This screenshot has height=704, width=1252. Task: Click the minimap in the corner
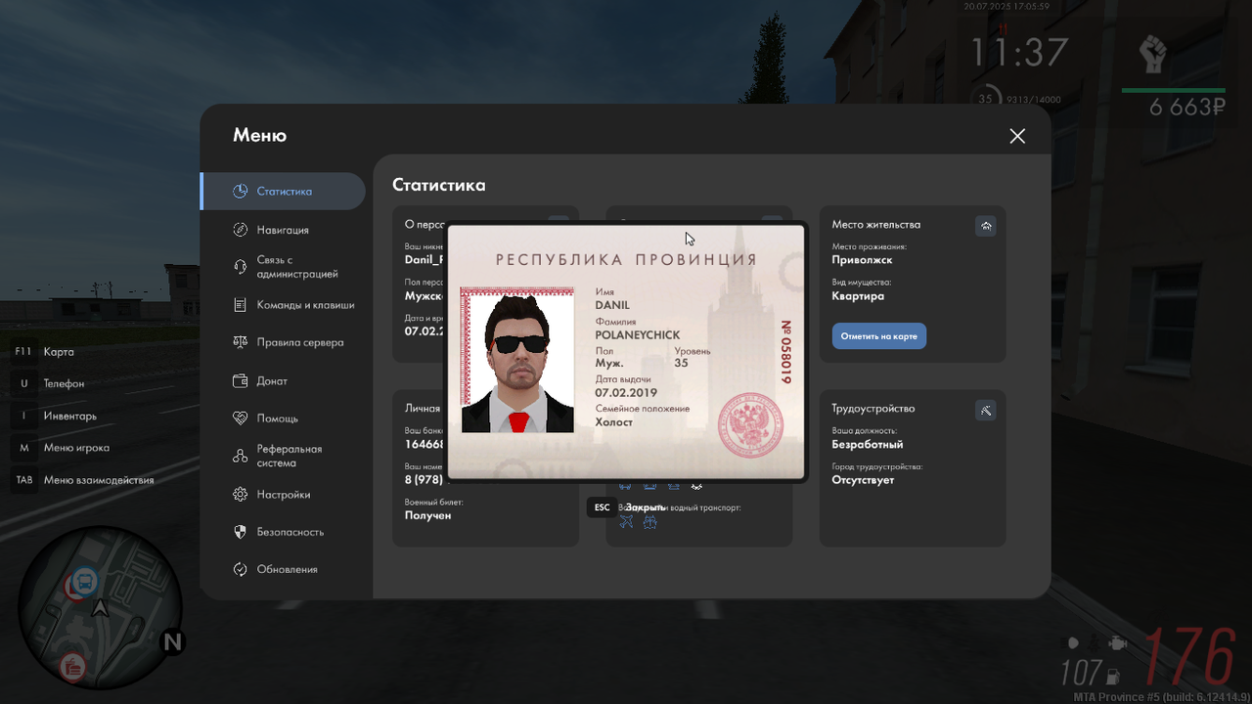click(x=101, y=608)
